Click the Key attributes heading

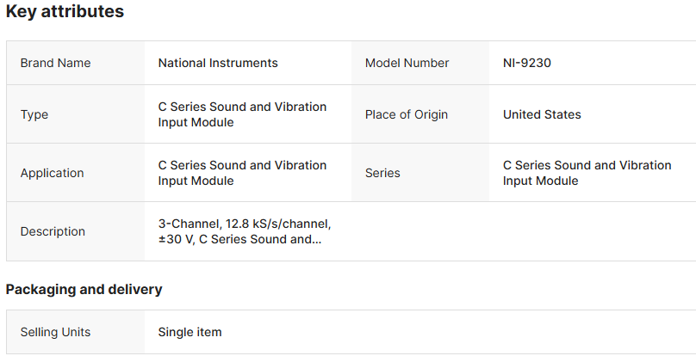[x=65, y=12]
